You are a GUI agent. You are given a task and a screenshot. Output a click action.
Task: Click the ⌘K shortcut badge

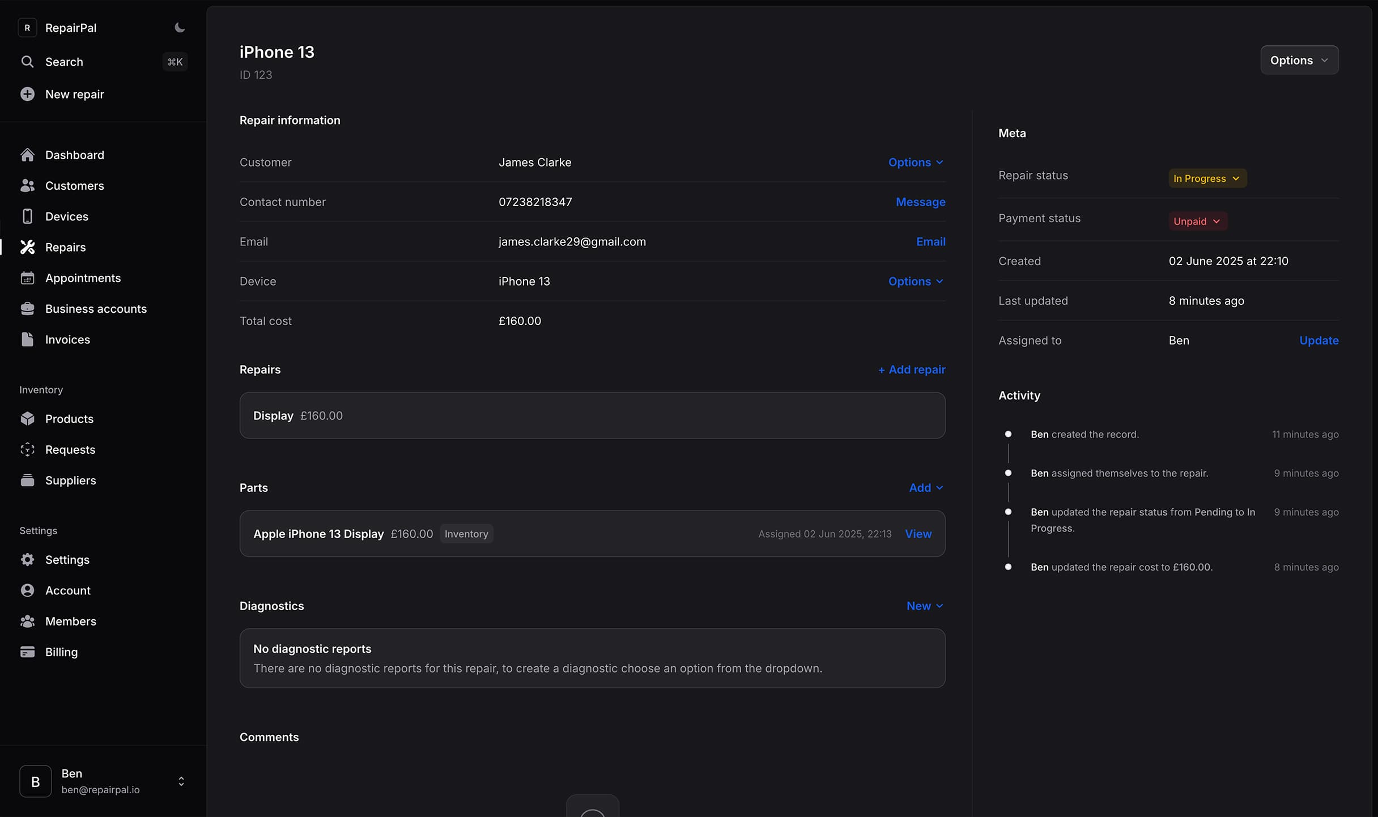[x=175, y=62]
